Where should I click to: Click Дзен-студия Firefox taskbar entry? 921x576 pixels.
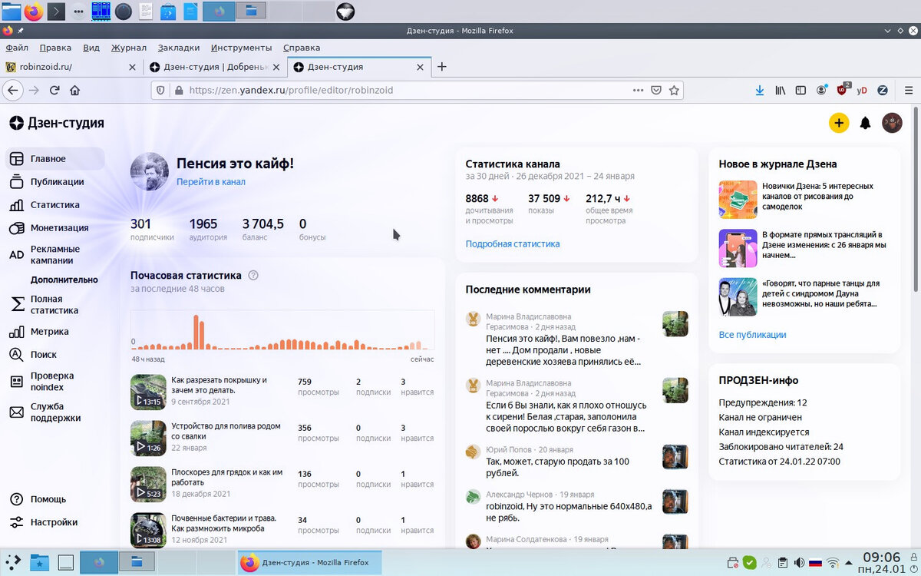(x=309, y=562)
